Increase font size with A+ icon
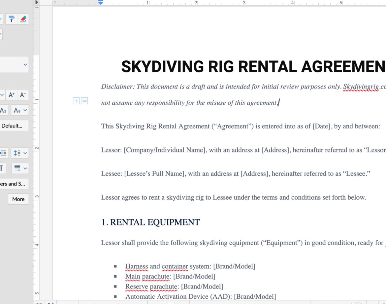 coord(12,95)
